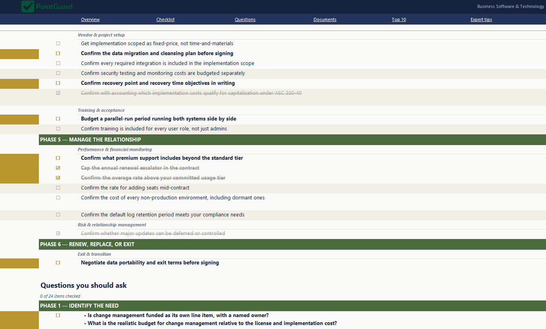Collapse Phase 5 Manage the Relationship header
The height and width of the screenshot is (329, 546).
pos(292,140)
